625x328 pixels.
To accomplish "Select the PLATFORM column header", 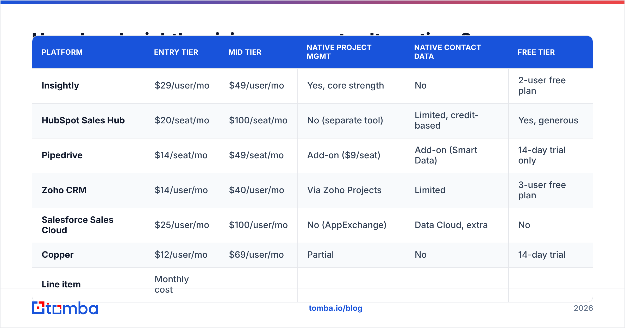I will (x=62, y=52).
